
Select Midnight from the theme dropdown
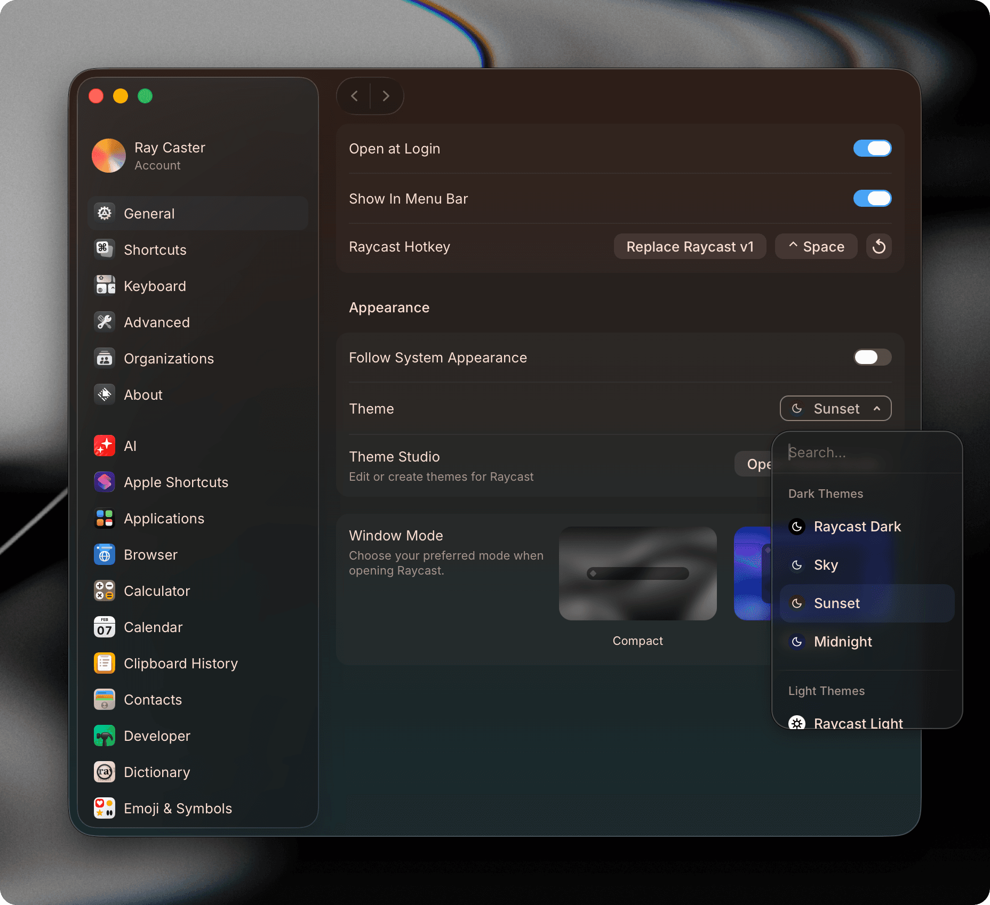coord(843,642)
